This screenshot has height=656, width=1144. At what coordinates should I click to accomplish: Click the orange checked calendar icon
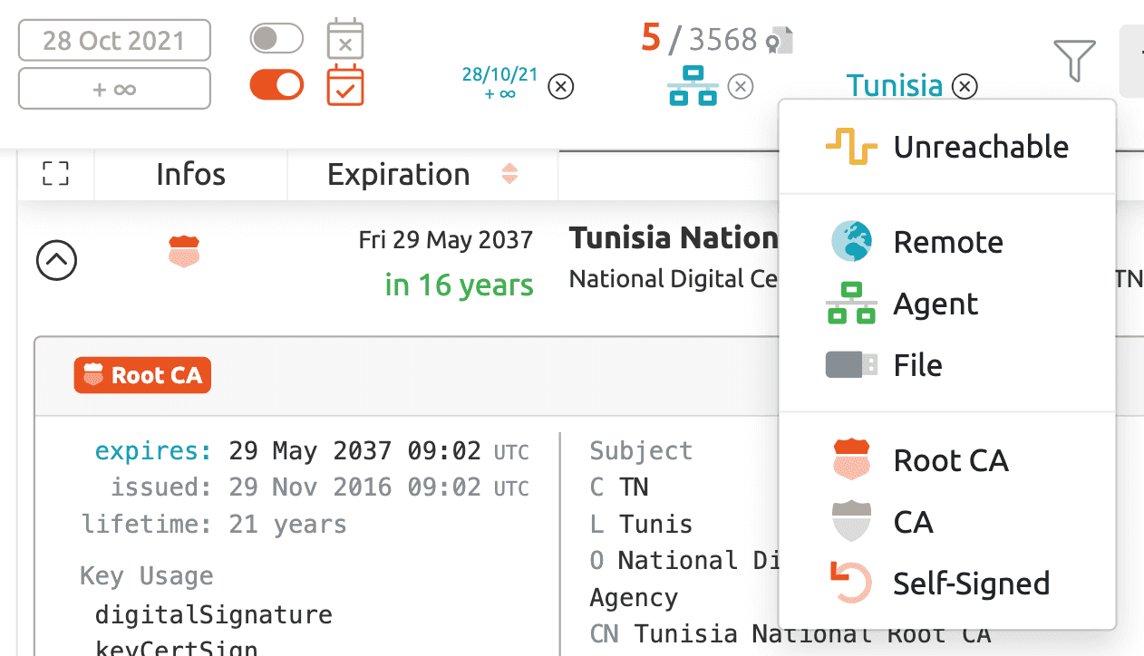click(x=345, y=86)
